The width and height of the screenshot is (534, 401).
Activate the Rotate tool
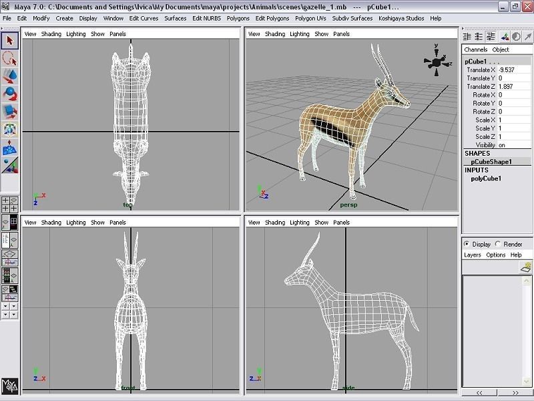click(x=9, y=94)
